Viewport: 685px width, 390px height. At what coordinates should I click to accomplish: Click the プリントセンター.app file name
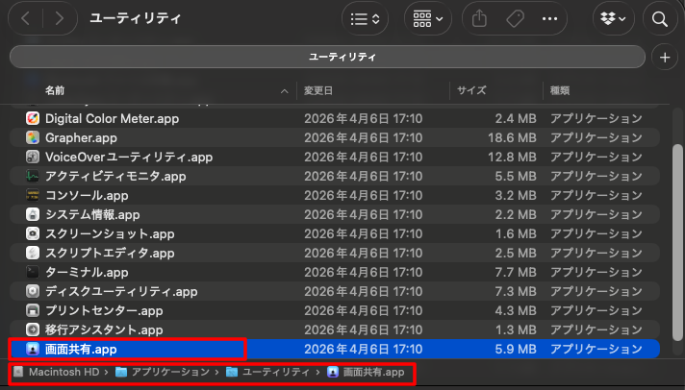coord(105,310)
